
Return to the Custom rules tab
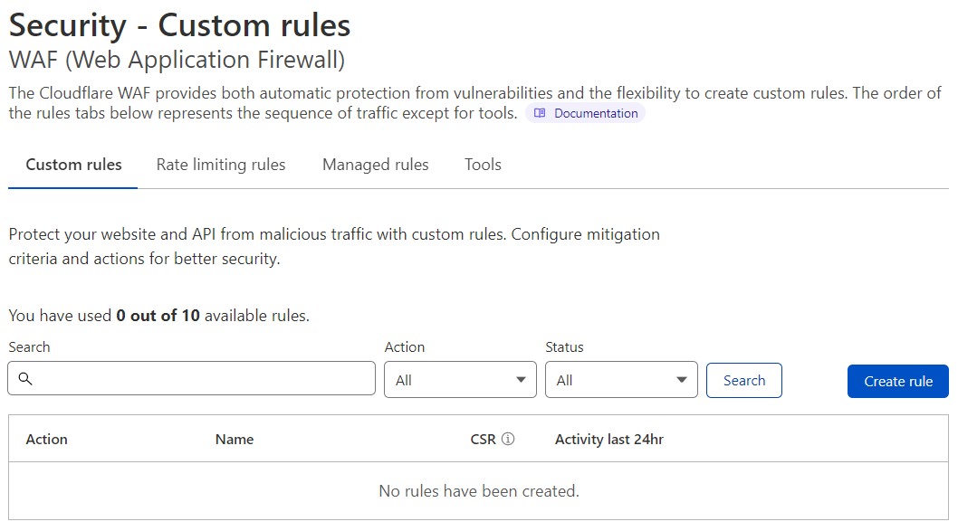click(x=72, y=165)
